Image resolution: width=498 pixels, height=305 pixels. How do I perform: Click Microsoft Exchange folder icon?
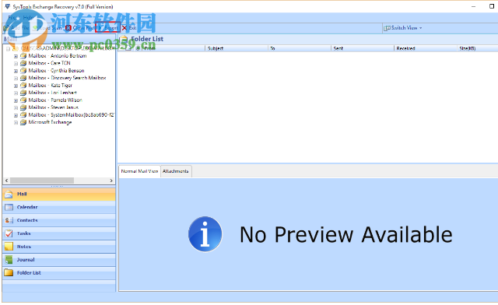coord(23,122)
